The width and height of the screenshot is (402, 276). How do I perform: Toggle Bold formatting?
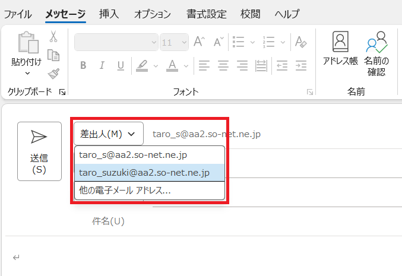(x=83, y=65)
